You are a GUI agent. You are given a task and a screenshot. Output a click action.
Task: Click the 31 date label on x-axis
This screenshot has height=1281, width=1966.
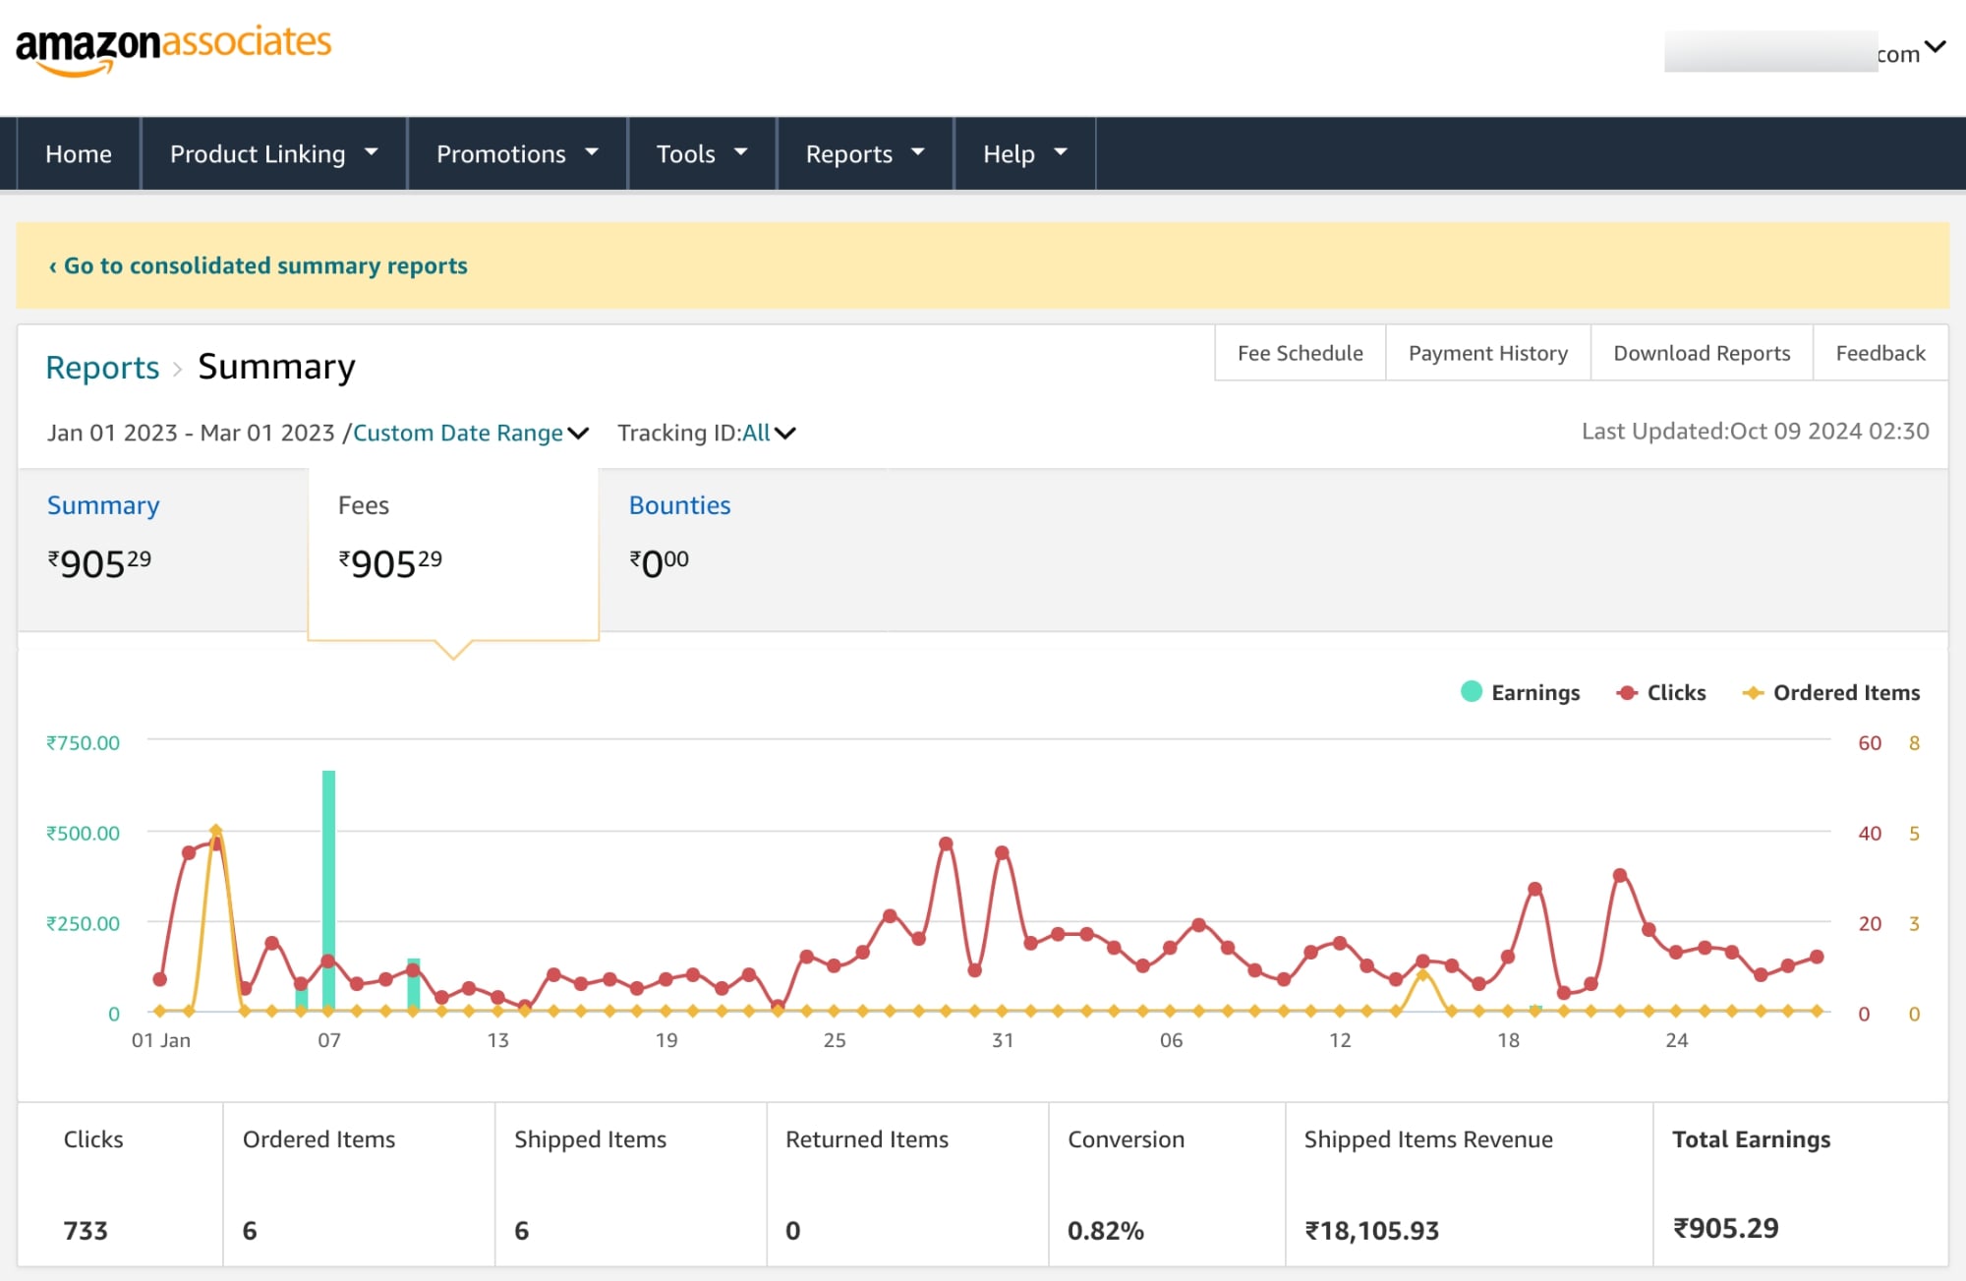1002,1040
